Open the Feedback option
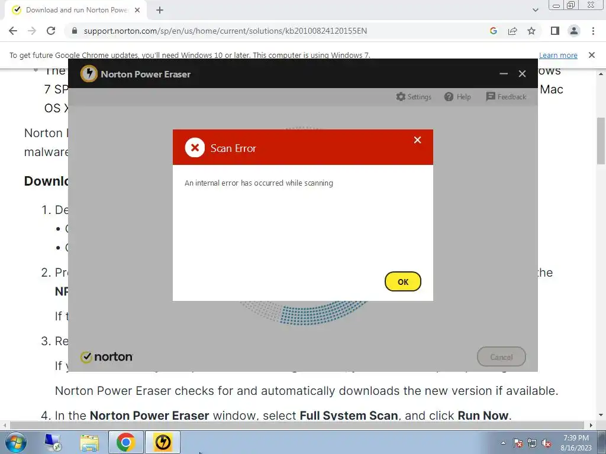 [x=506, y=96]
